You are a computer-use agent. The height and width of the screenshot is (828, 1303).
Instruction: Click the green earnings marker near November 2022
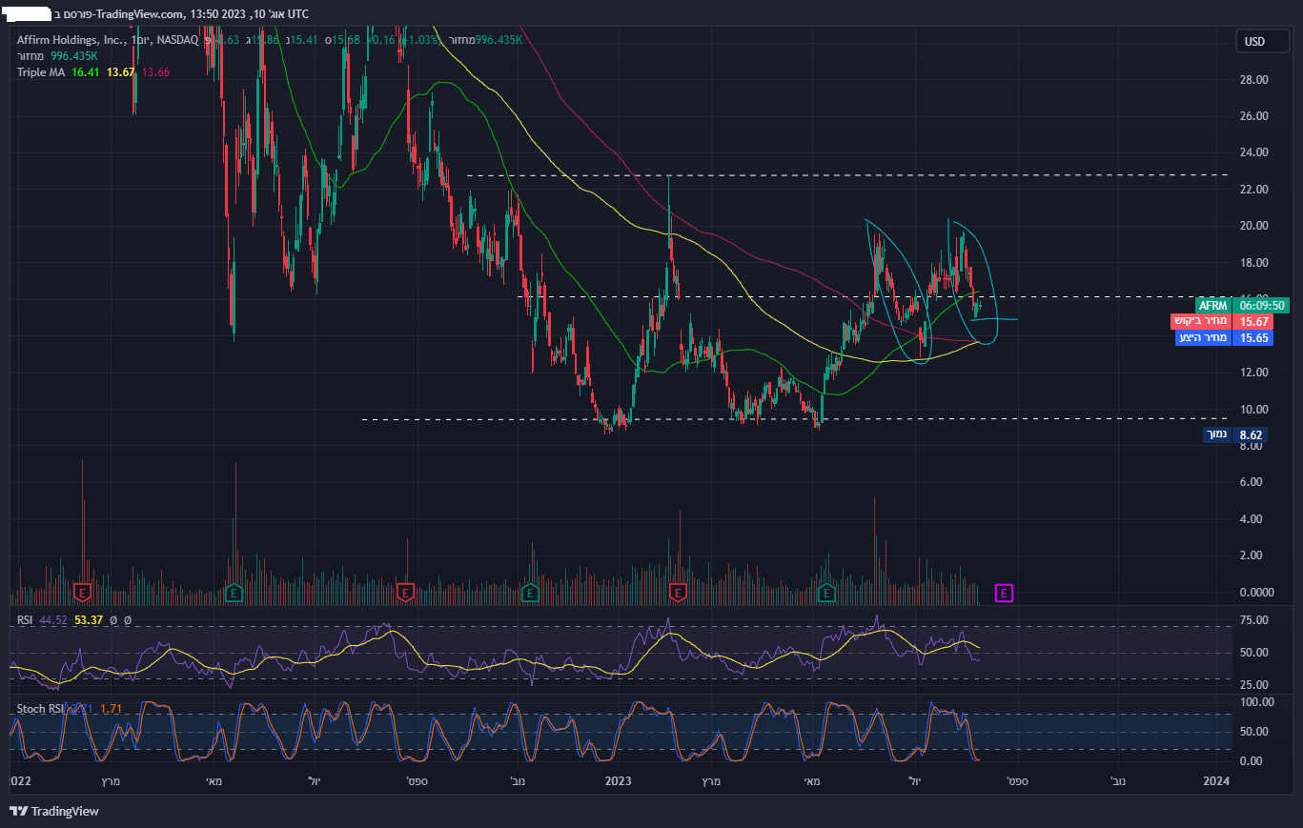531,594
